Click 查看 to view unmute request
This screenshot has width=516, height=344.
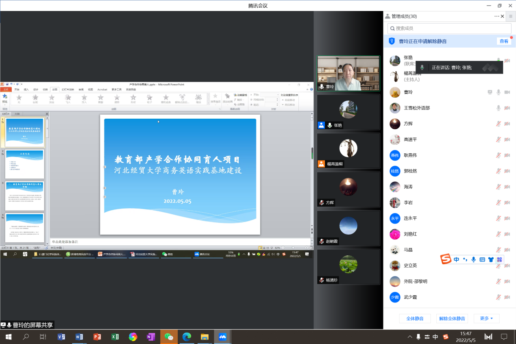(x=504, y=41)
